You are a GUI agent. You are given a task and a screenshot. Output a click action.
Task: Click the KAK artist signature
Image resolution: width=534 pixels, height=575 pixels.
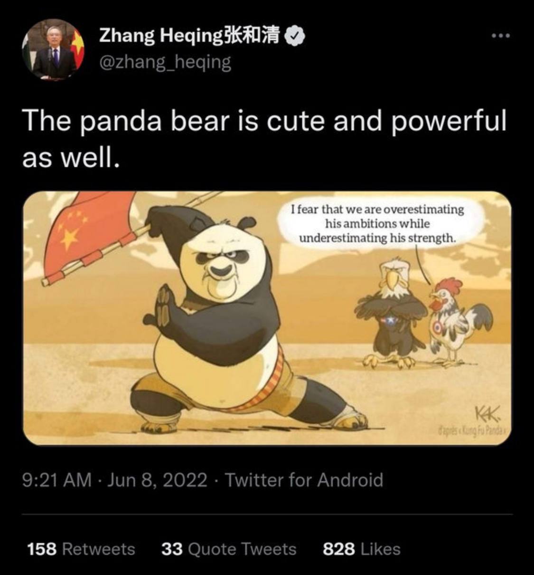[x=488, y=414]
